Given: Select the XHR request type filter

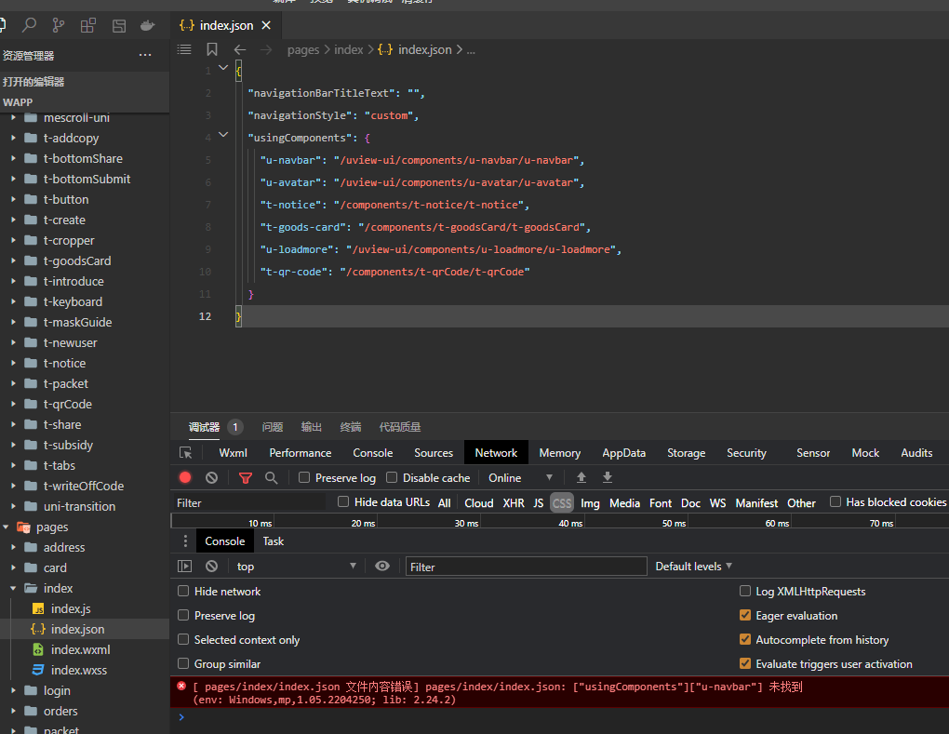Looking at the screenshot, I should pyautogui.click(x=514, y=502).
